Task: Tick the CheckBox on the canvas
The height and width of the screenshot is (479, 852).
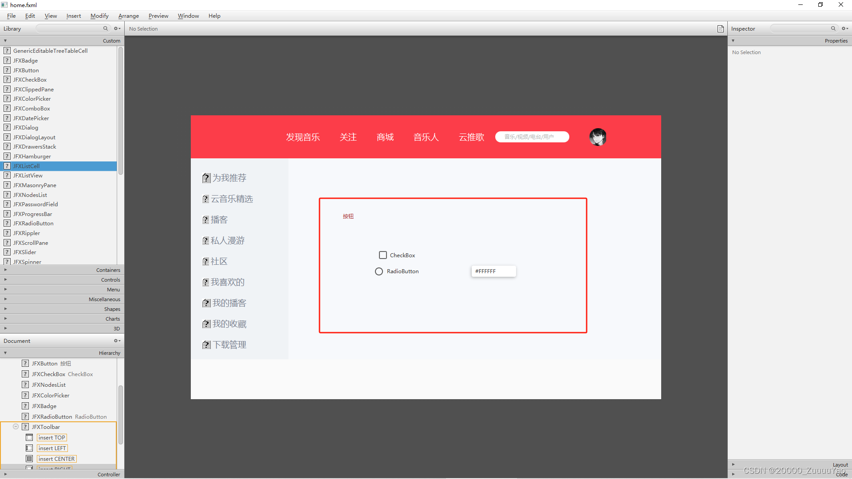Action: pos(383,255)
